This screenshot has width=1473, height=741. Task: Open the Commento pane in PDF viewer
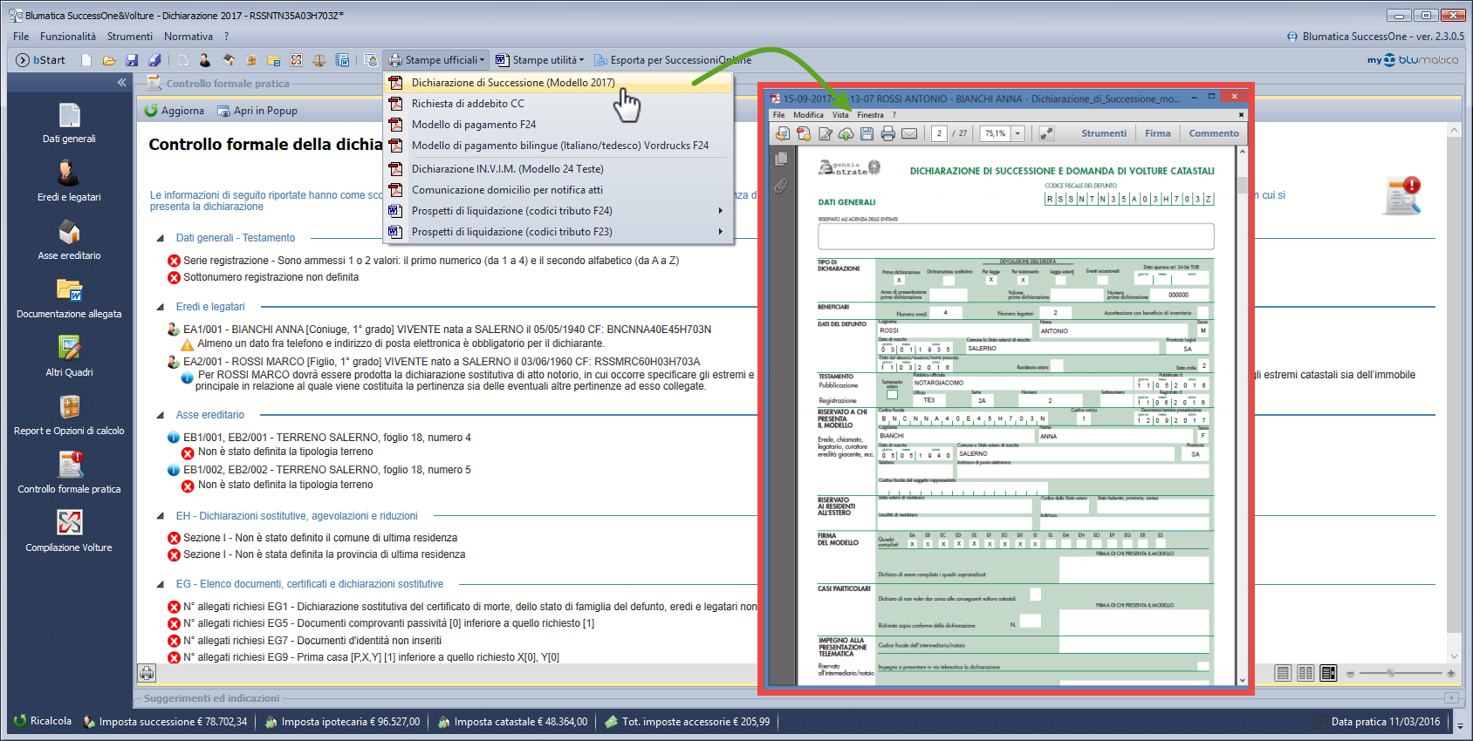pyautogui.click(x=1214, y=133)
